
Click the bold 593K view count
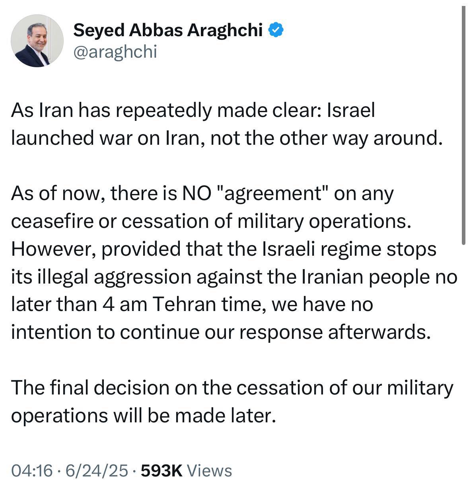click(x=162, y=470)
